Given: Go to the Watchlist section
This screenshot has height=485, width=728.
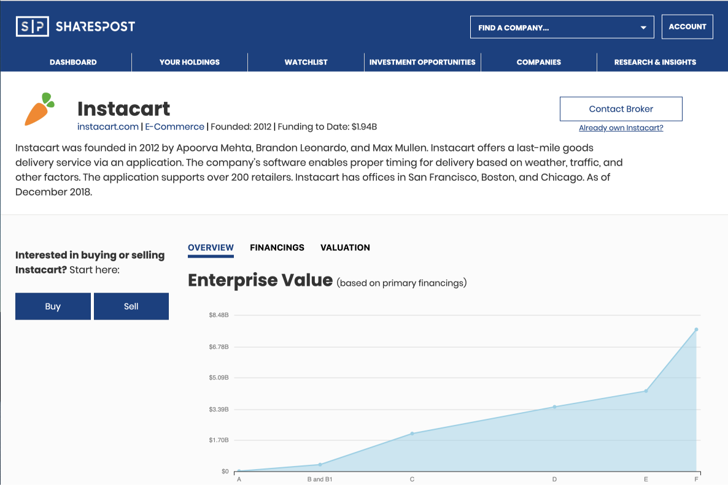Looking at the screenshot, I should 306,62.
